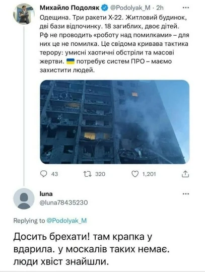Open the @Podolyak_M handle in the tweet header
Image resolution: width=205 pixels, height=272 pixels.
(x=130, y=8)
